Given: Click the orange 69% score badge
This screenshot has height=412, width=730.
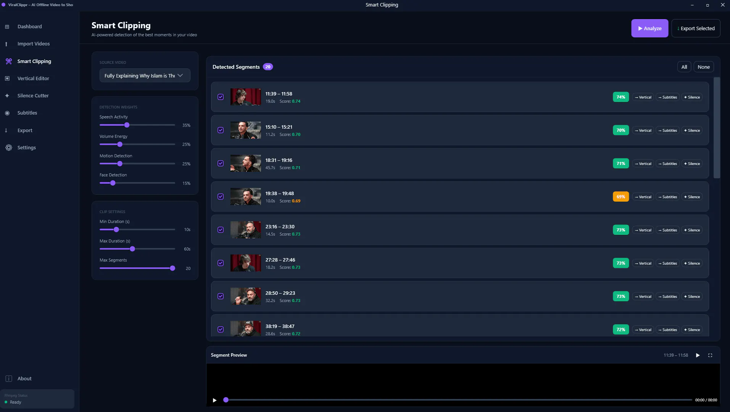Looking at the screenshot, I should (x=621, y=197).
